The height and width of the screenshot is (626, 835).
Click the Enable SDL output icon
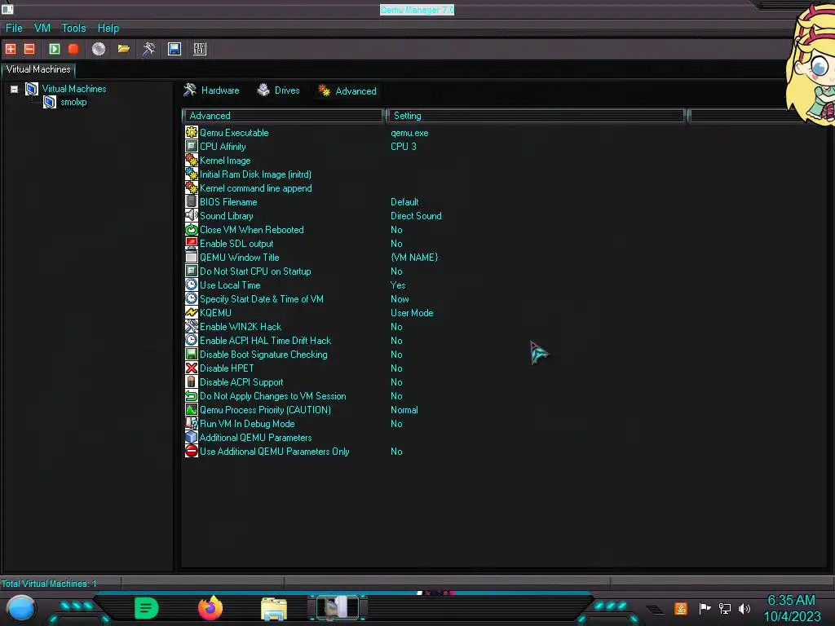click(x=191, y=243)
